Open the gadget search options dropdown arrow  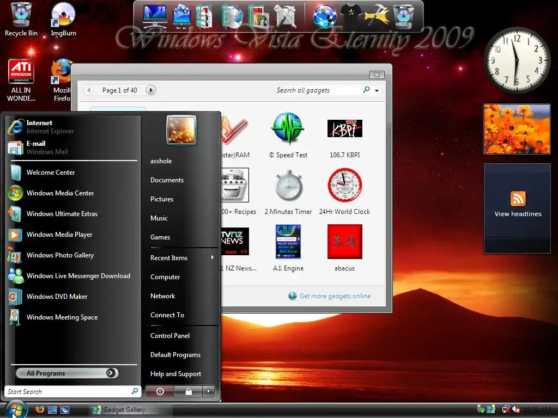click(x=377, y=91)
